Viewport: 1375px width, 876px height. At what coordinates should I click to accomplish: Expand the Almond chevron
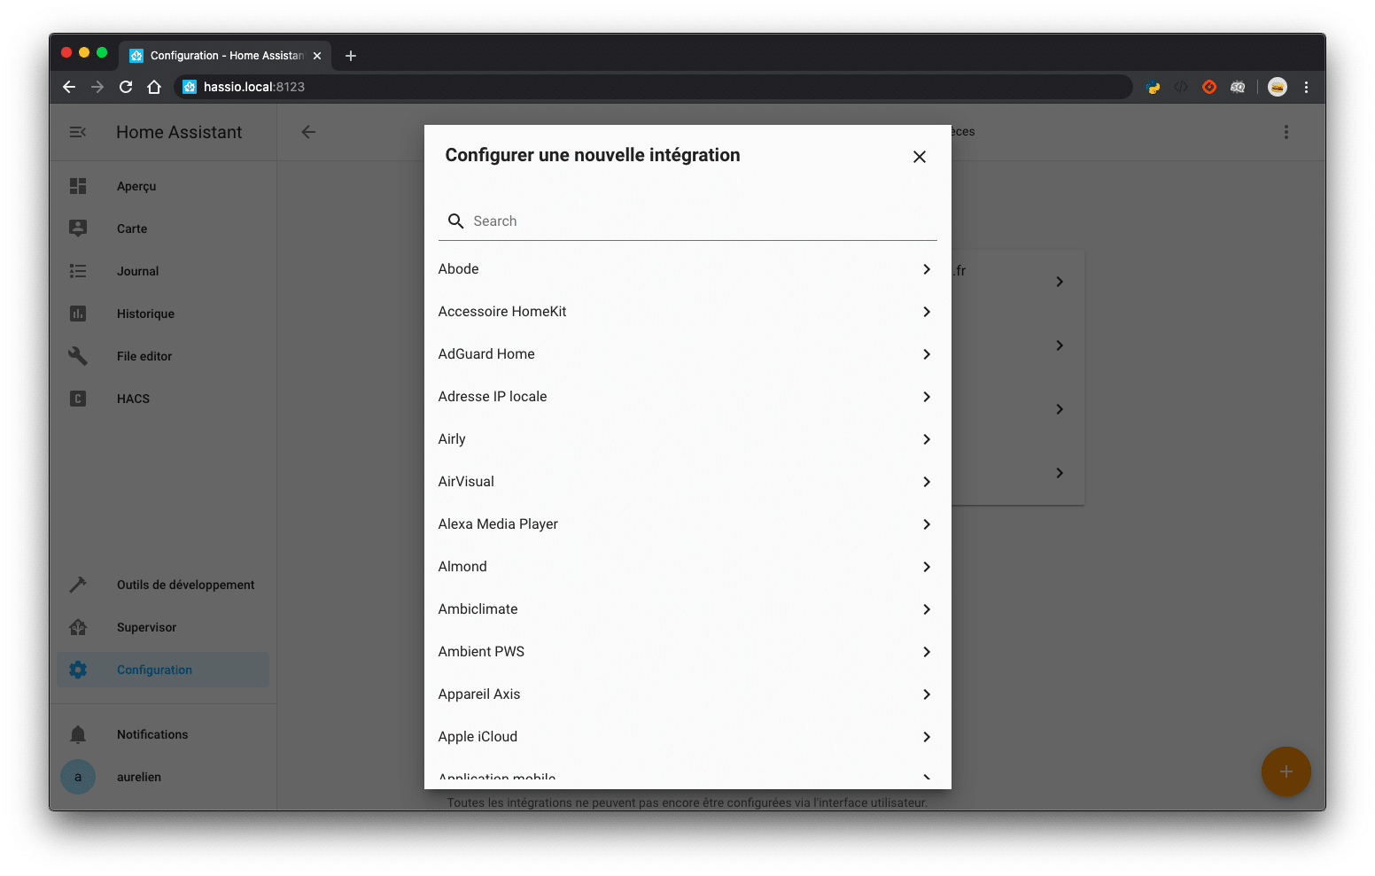pos(927,567)
